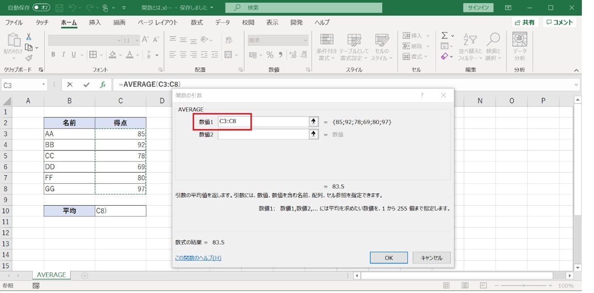Toggle the 自動保存 switch
The height and width of the screenshot is (293, 594).
click(x=41, y=8)
